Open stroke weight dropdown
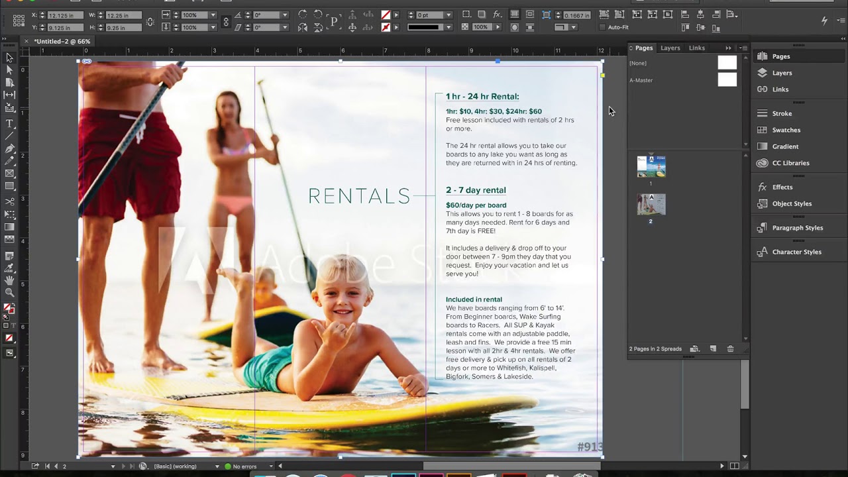The width and height of the screenshot is (848, 477). coord(449,15)
